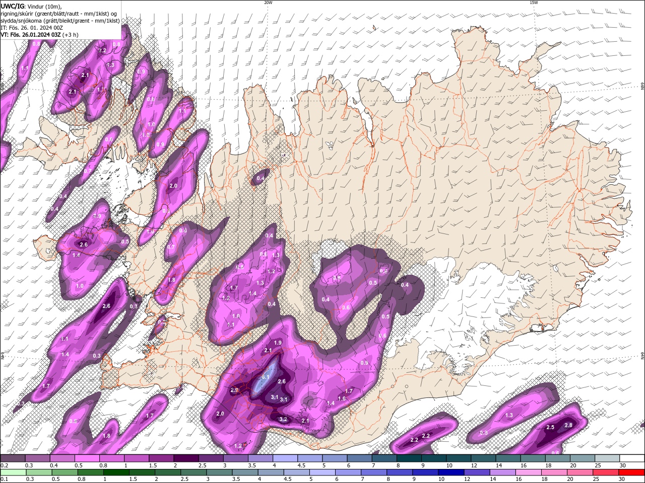The image size is (645, 483).
Task: Click the 20W longitude label
Action: pos(268,3)
